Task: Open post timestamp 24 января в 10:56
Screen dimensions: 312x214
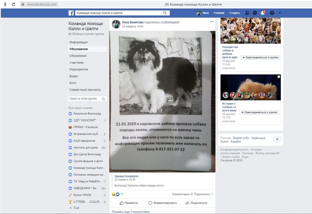Action: tap(132, 27)
